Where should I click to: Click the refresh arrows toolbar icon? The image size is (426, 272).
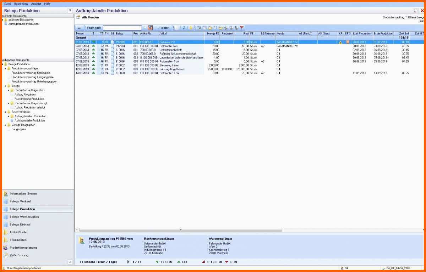pos(184,28)
